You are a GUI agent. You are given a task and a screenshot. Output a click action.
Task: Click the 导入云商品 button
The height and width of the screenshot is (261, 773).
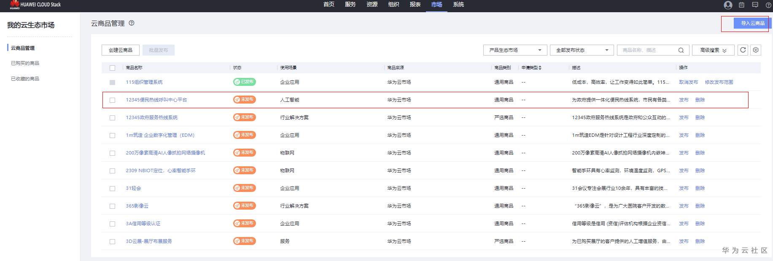click(x=753, y=23)
